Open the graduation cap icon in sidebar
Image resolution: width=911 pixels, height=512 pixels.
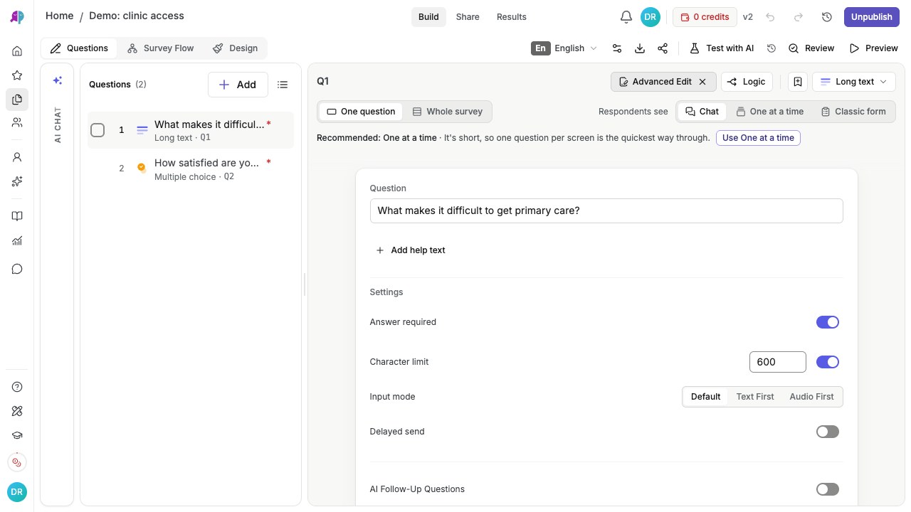pyautogui.click(x=17, y=436)
